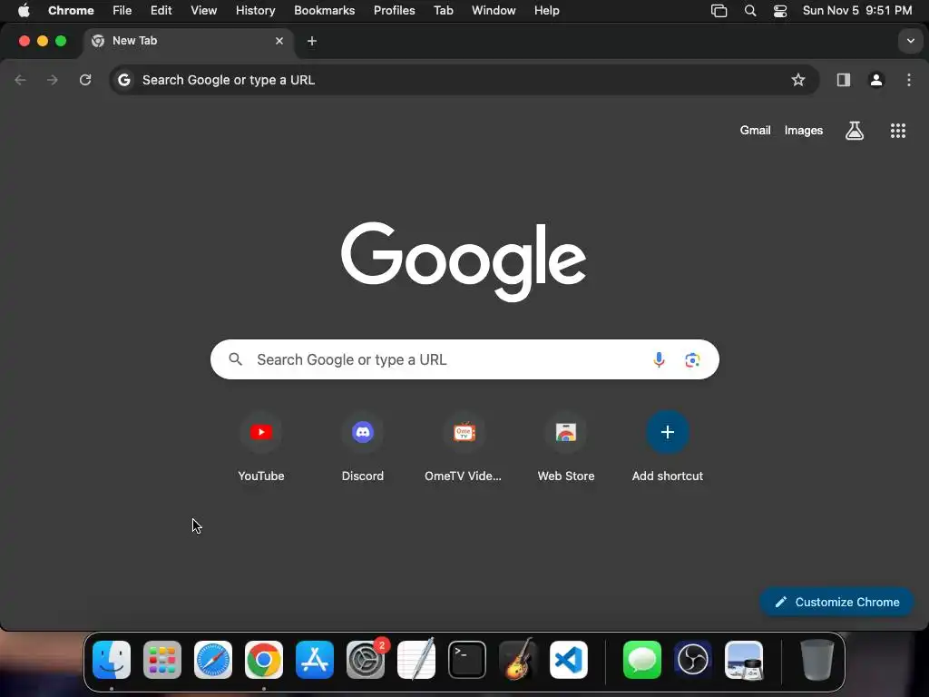Open Launchpad from the Dock
929x697 pixels.
tap(162, 660)
